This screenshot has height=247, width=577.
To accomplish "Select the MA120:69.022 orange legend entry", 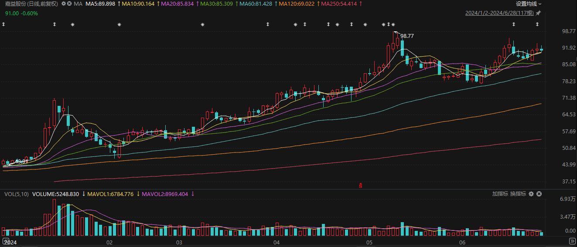I will (x=296, y=3).
